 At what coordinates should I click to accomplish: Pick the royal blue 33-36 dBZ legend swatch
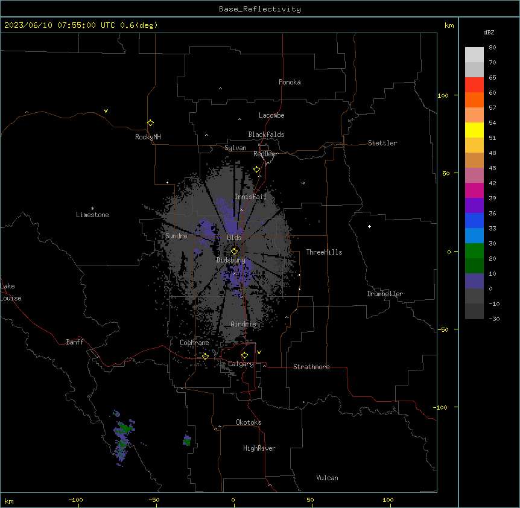[474, 221]
